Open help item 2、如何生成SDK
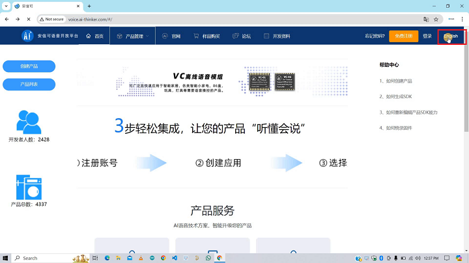This screenshot has height=263, width=469. [x=396, y=97]
